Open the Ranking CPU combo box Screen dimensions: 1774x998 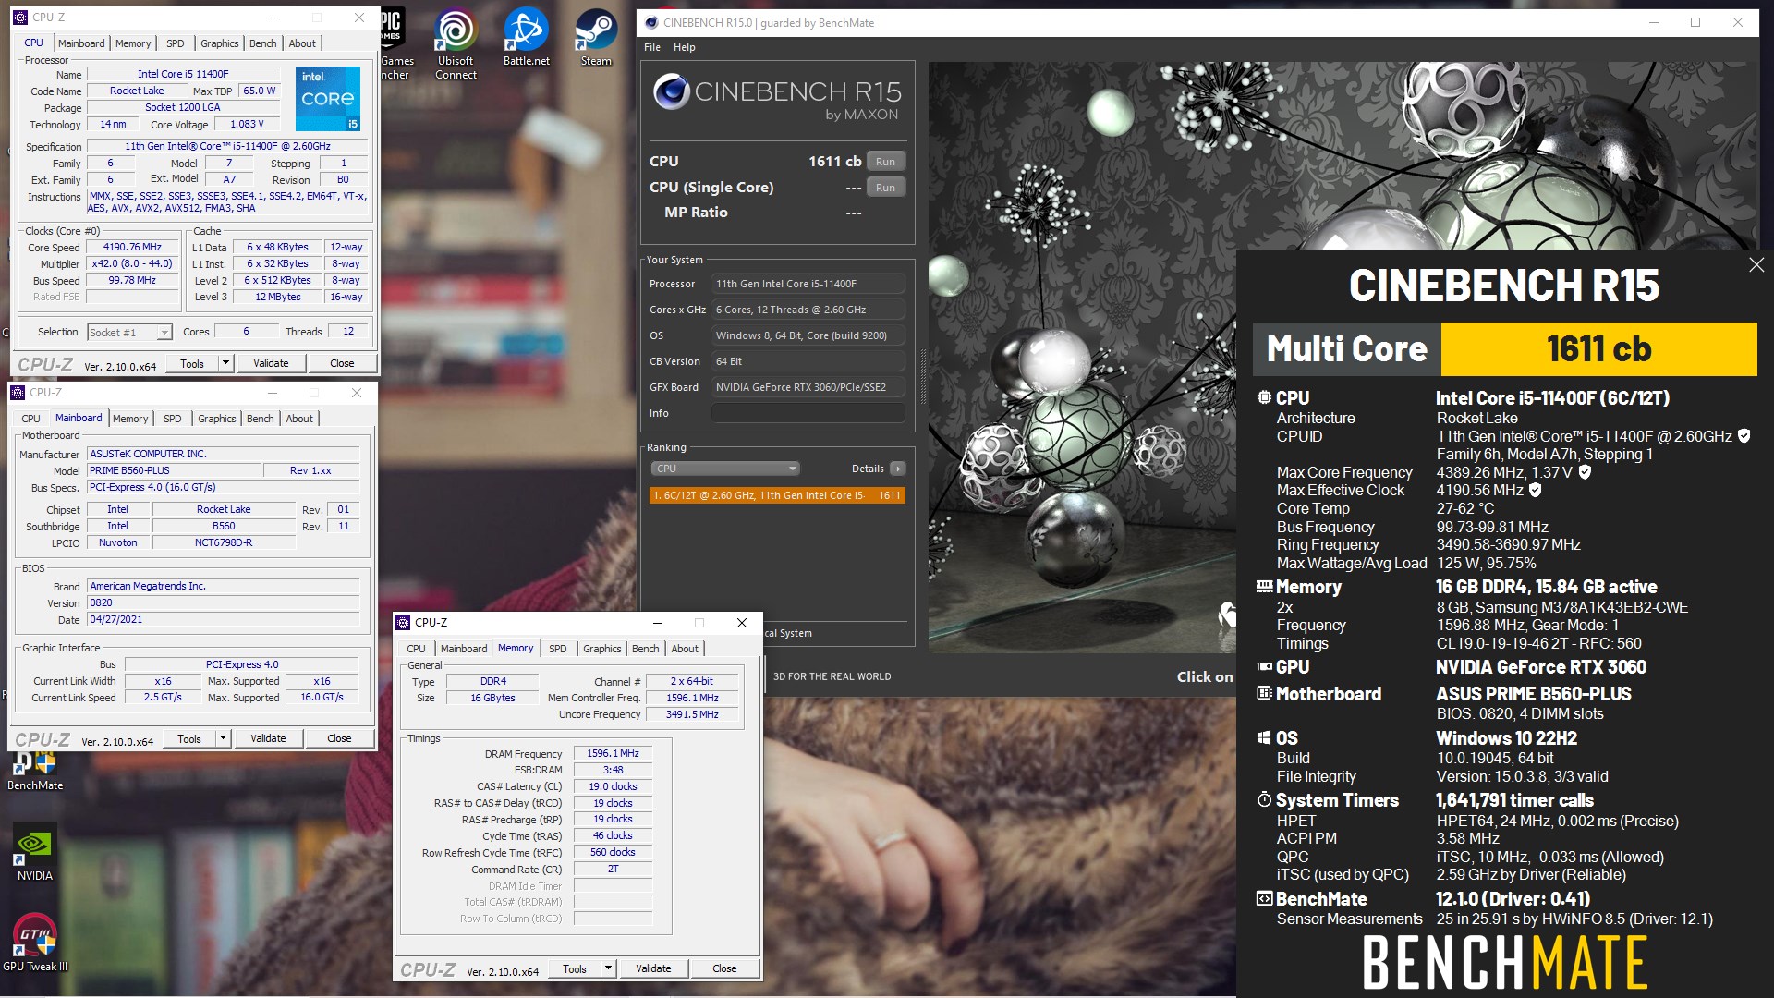[725, 469]
